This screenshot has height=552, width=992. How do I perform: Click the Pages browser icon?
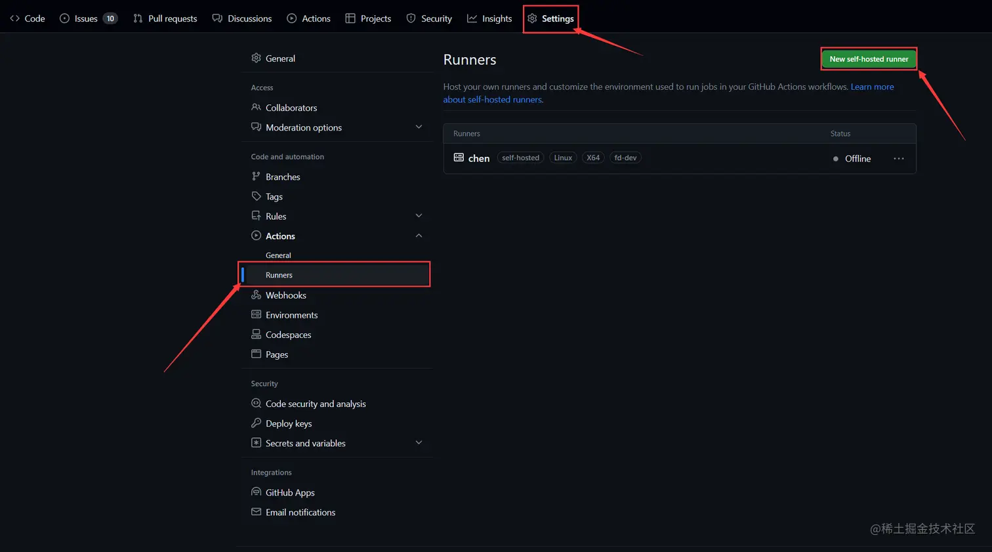click(256, 354)
